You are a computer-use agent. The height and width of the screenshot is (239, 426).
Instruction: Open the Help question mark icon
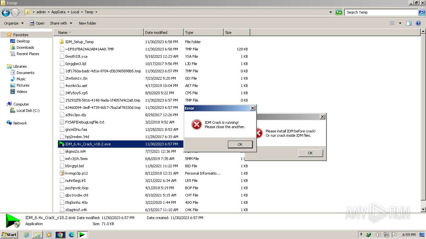point(418,23)
